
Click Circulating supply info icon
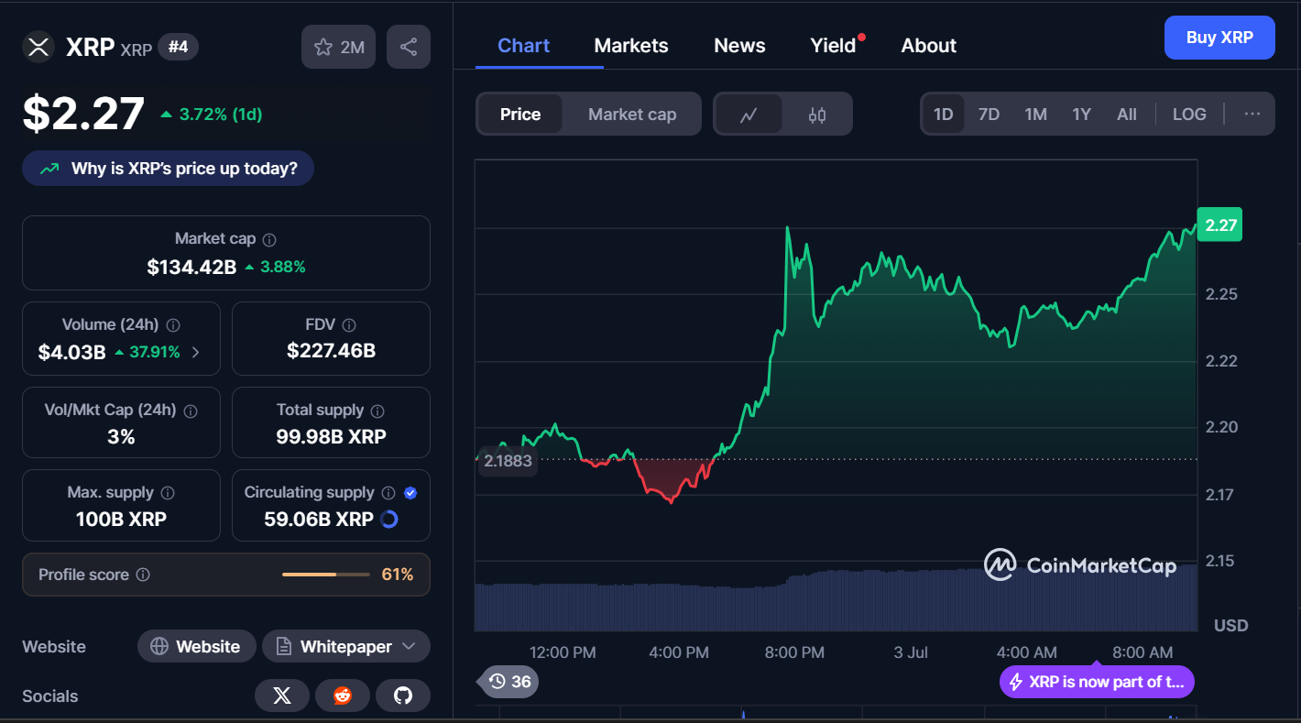pyautogui.click(x=388, y=493)
